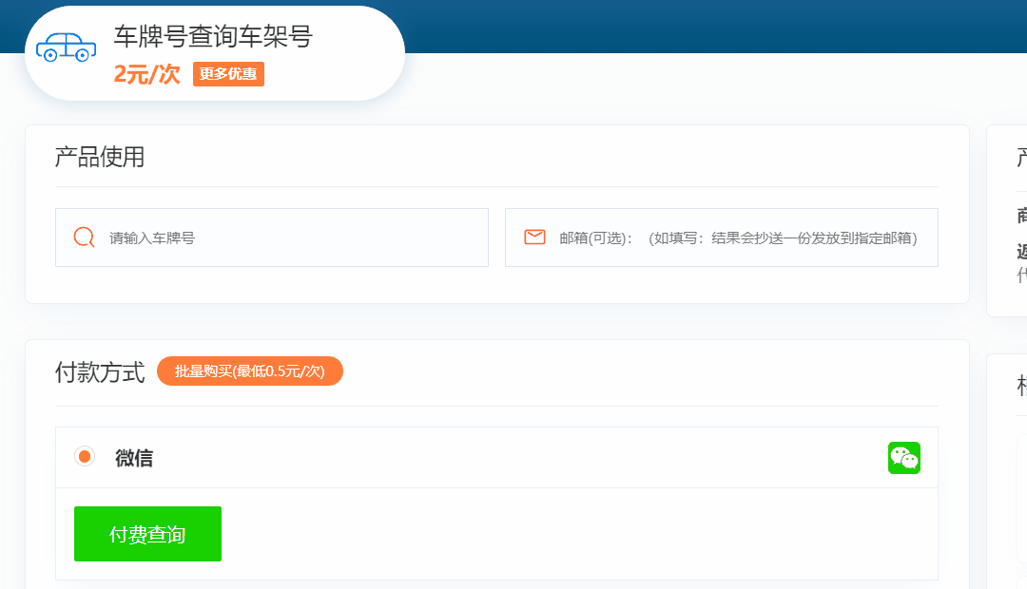Click the 车牌号查询车架号 title text

coord(214,37)
